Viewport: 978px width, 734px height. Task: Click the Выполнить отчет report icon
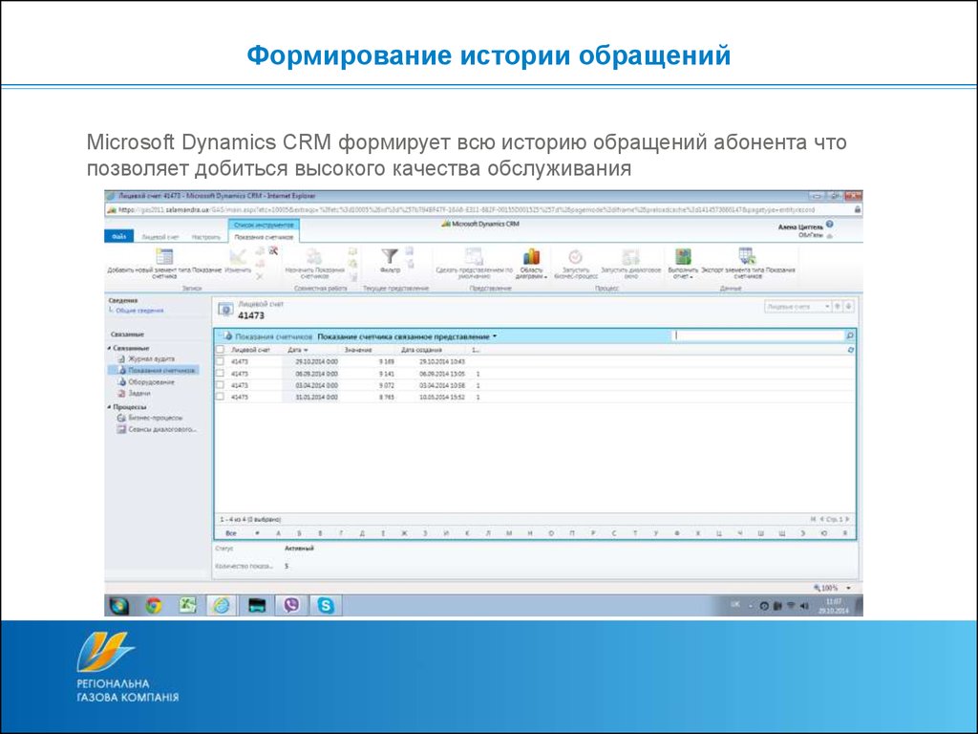click(683, 256)
